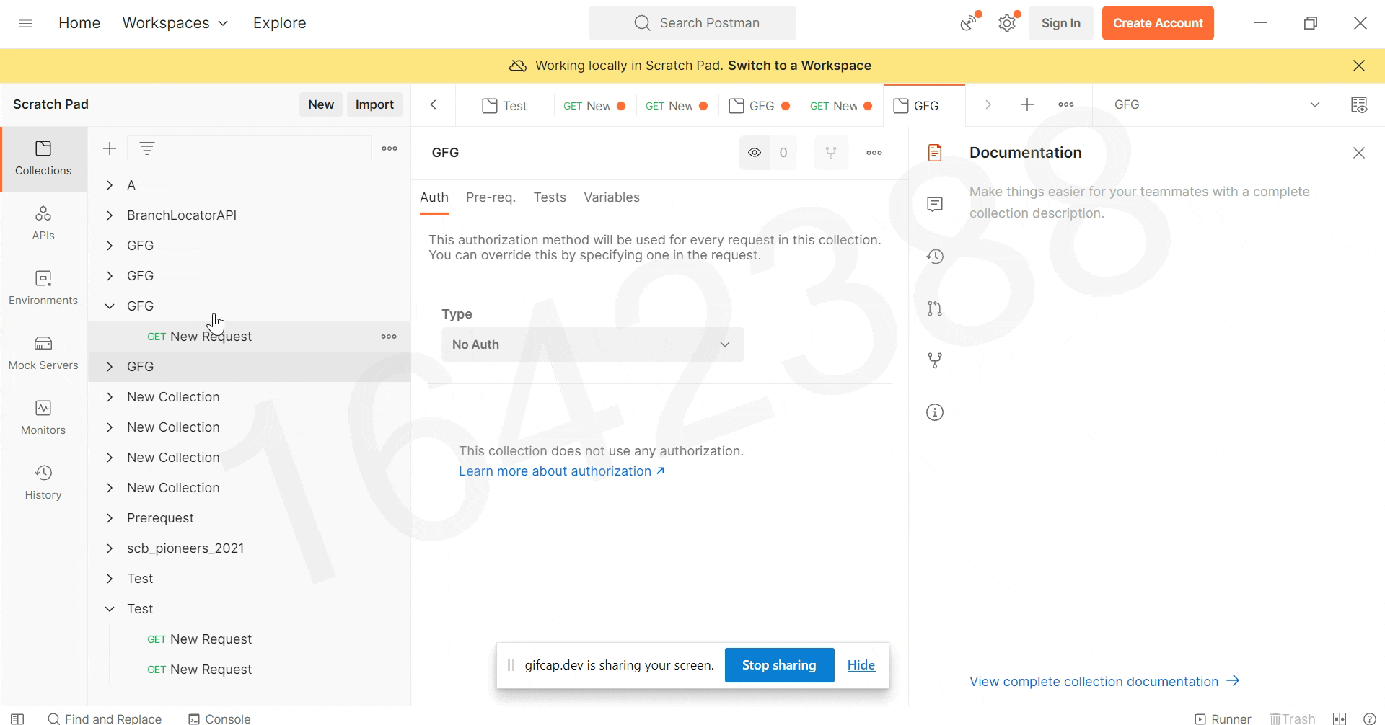Open the hamburger main menu
The height and width of the screenshot is (725, 1385).
point(25,23)
